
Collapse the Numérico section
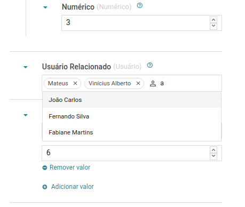[45, 7]
